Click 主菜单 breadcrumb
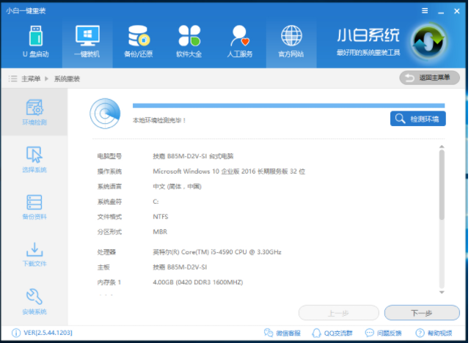The height and width of the screenshot is (343, 471). click(x=31, y=79)
